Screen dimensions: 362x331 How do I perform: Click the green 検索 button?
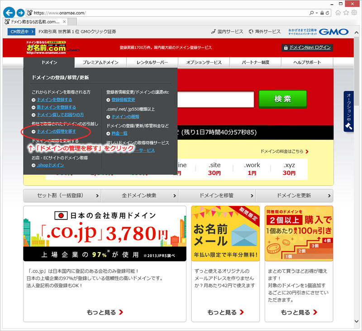click(x=283, y=99)
